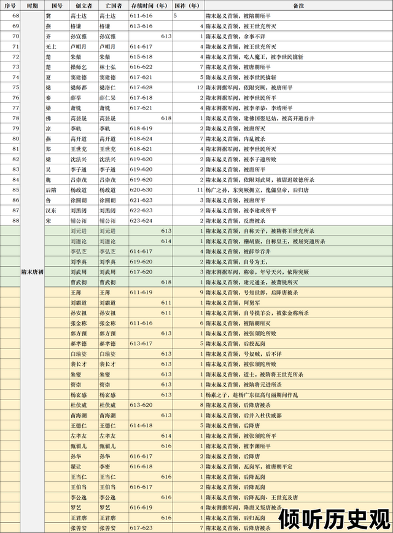Select 亡国者 cell 李密
The image size is (393, 533).
click(113, 467)
